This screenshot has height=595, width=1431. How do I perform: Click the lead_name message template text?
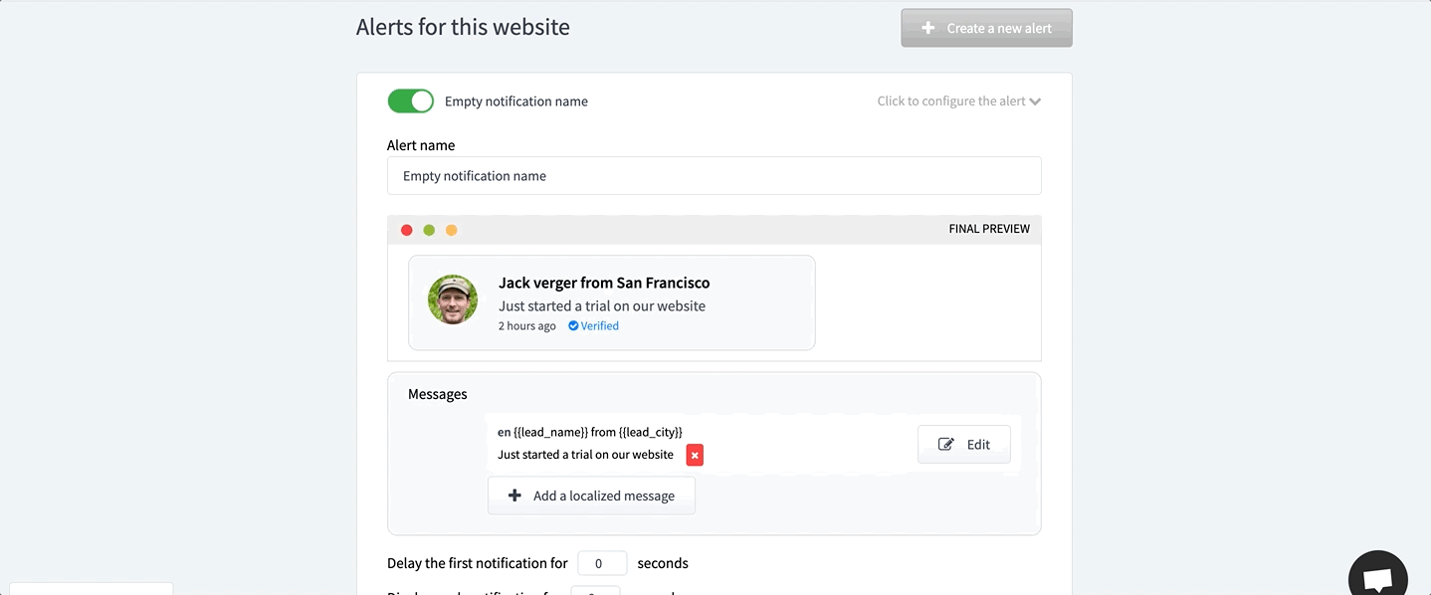589,432
